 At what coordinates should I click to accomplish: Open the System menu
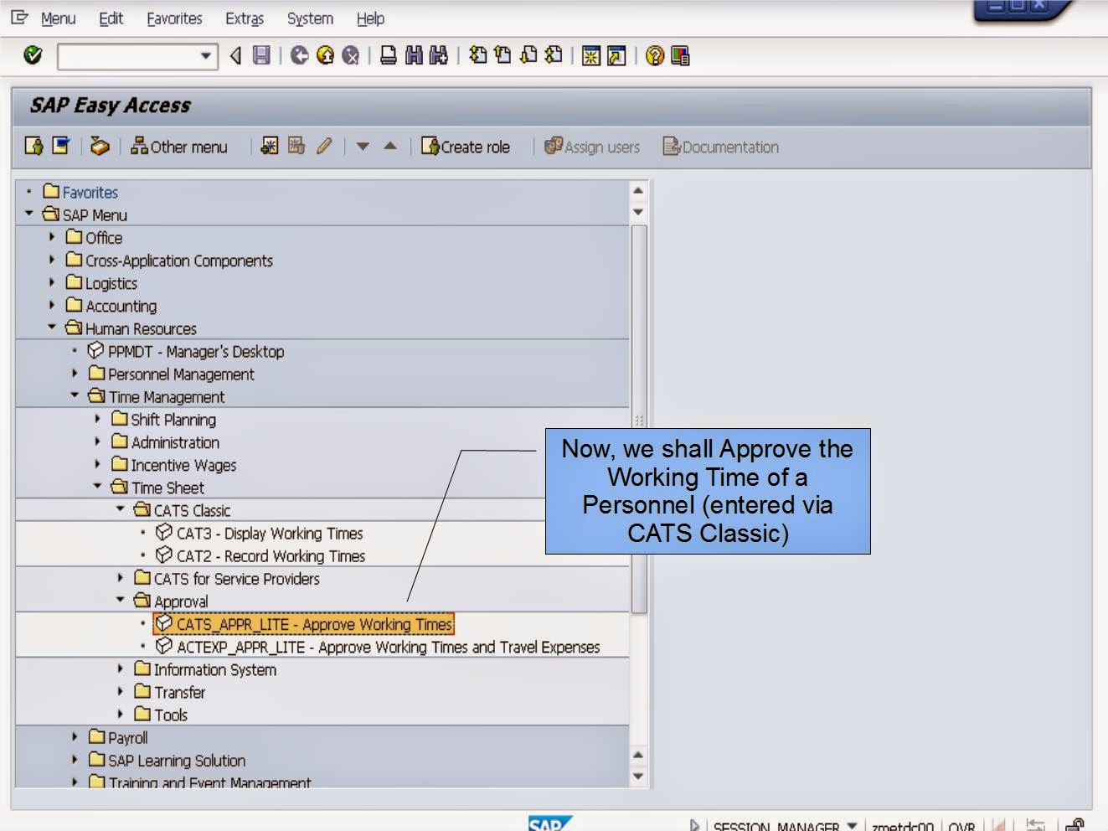pyautogui.click(x=308, y=18)
